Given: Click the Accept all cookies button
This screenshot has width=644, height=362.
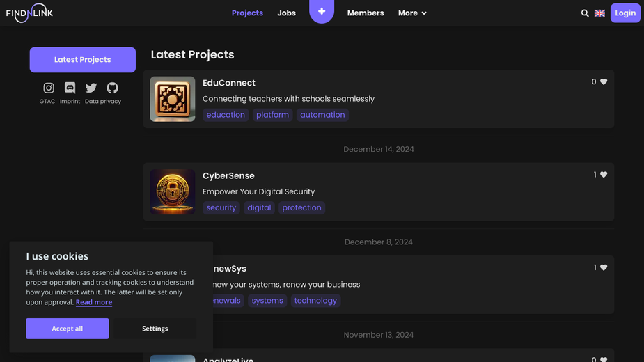Looking at the screenshot, I should [68, 329].
